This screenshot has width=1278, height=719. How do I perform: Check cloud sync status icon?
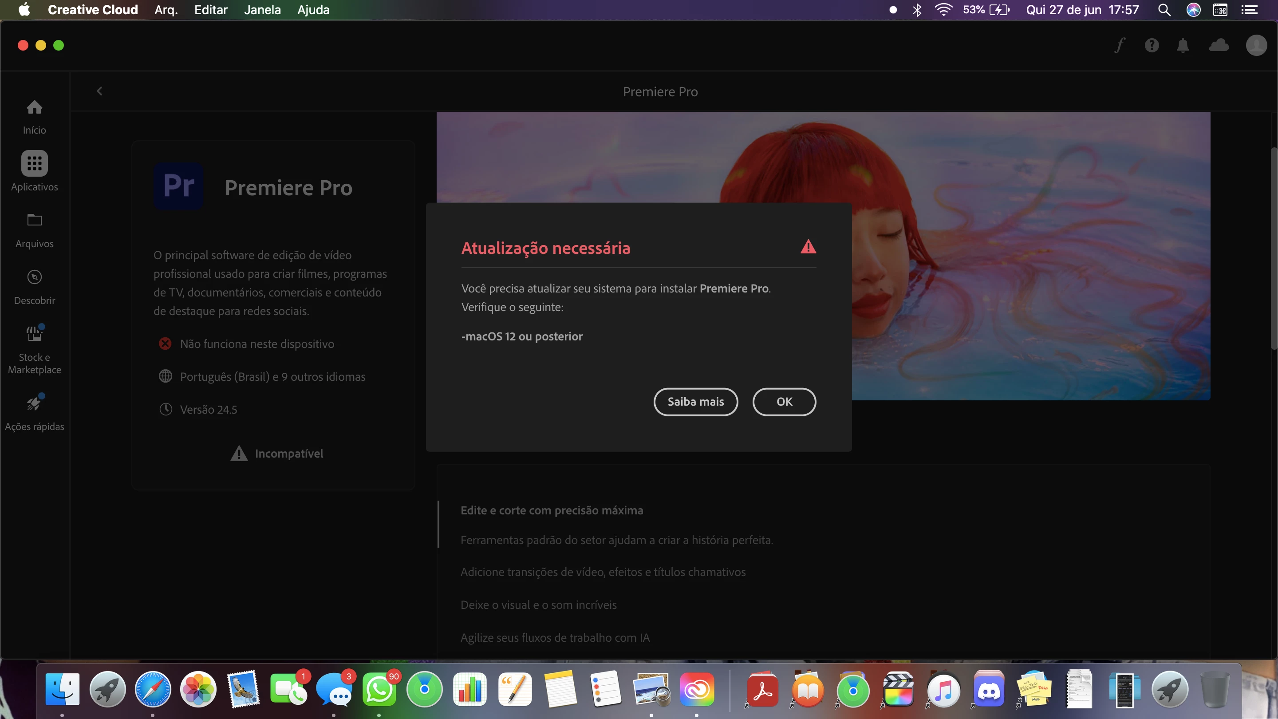pos(1219,46)
